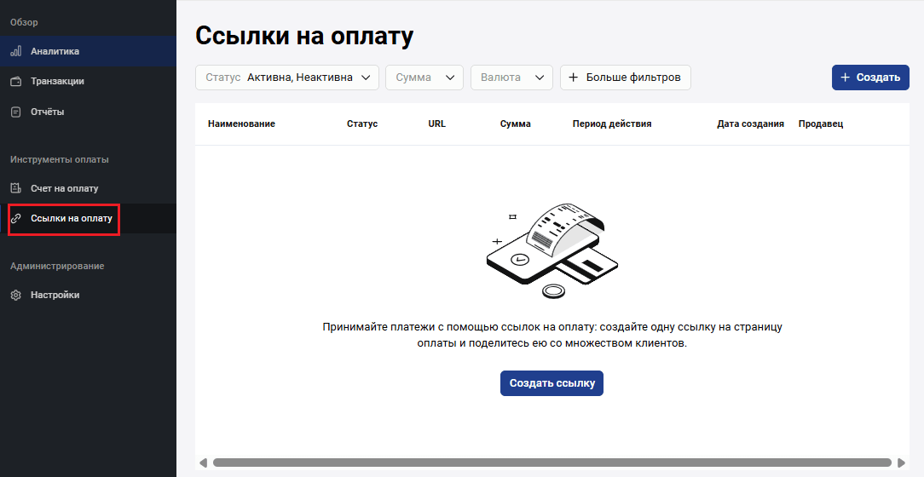Screen dimensions: 924x477
Task: Click the Ссылки на оплату chain icon
Action: pyautogui.click(x=15, y=219)
